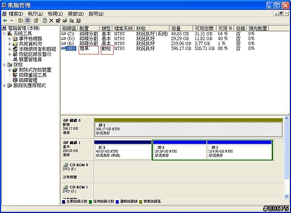Go back using the Back arrow
291x213 pixels.
pyautogui.click(x=5, y=20)
